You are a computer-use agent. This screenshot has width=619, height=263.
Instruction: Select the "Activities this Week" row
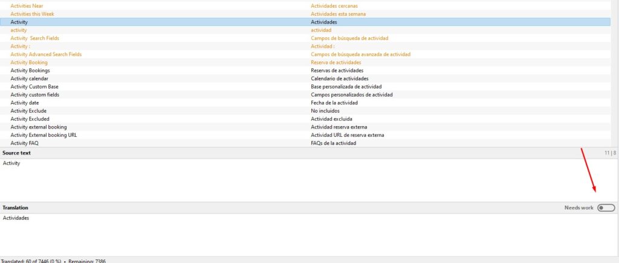click(x=32, y=14)
